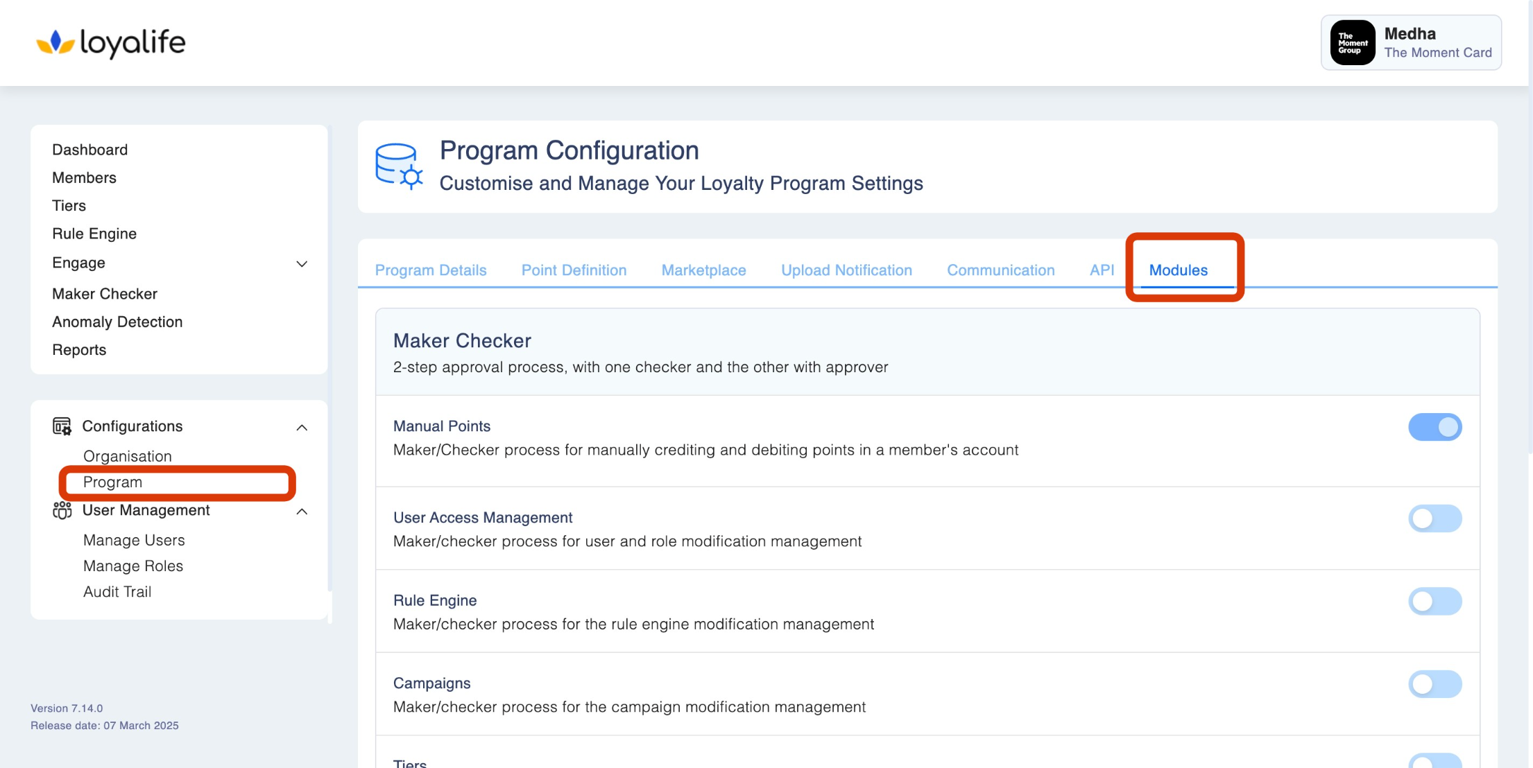
Task: Enable the User Access Management toggle
Action: point(1434,518)
